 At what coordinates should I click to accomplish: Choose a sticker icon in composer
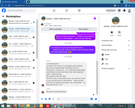pos(50,99)
